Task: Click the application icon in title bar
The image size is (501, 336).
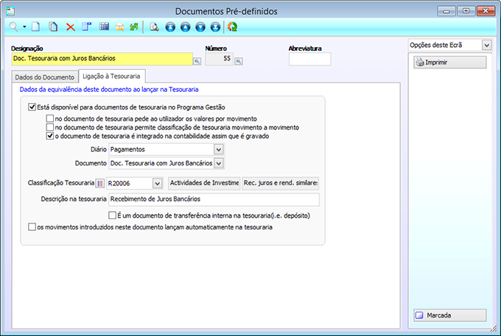Action: pos(10,11)
